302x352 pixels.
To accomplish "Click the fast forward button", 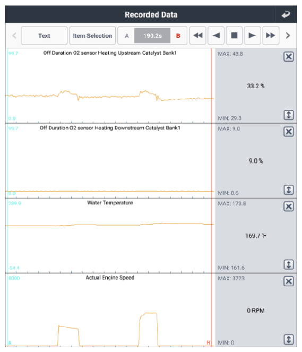I will pyautogui.click(x=271, y=36).
